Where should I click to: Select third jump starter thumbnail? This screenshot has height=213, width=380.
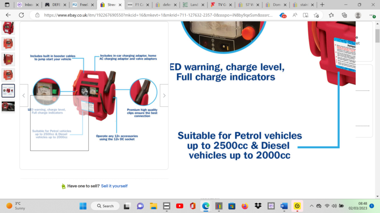[x=8, y=59]
